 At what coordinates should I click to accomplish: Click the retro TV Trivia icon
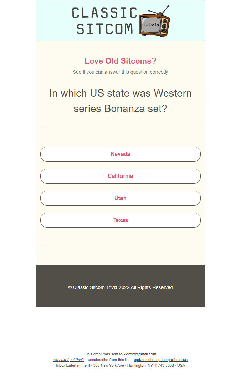pyautogui.click(x=155, y=21)
